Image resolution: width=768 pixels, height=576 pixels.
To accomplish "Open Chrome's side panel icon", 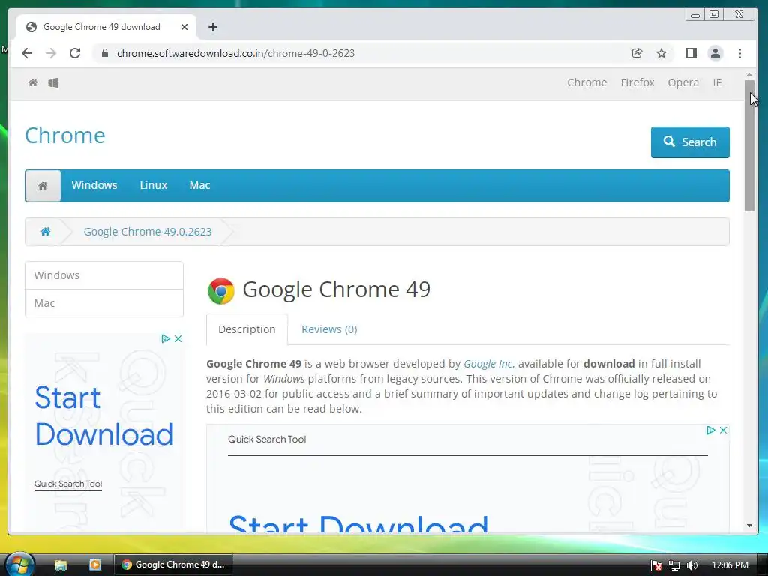I will pyautogui.click(x=691, y=53).
